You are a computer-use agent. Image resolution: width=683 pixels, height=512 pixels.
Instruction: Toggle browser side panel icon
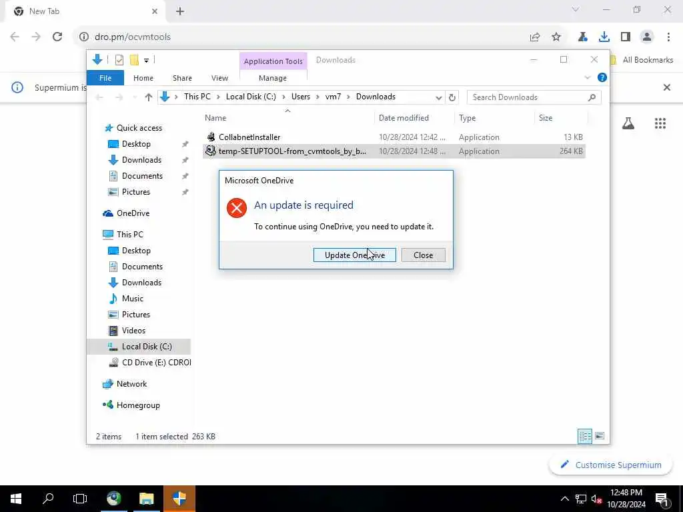pos(626,37)
